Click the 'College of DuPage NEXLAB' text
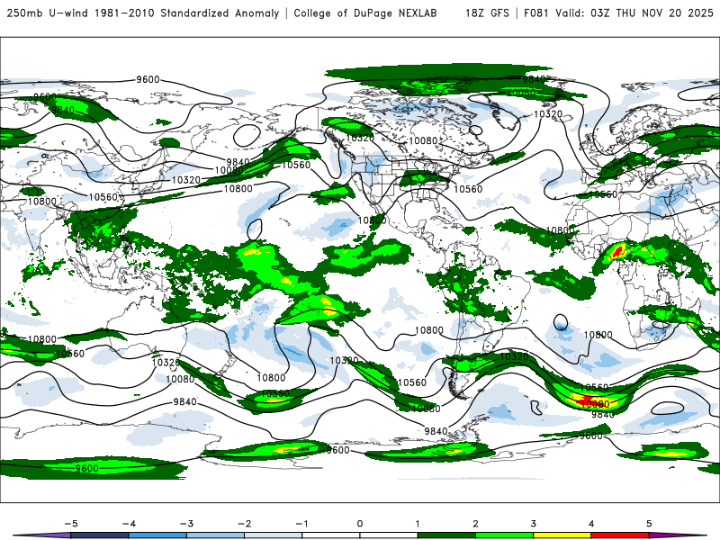This screenshot has width=720, height=540. point(365,13)
